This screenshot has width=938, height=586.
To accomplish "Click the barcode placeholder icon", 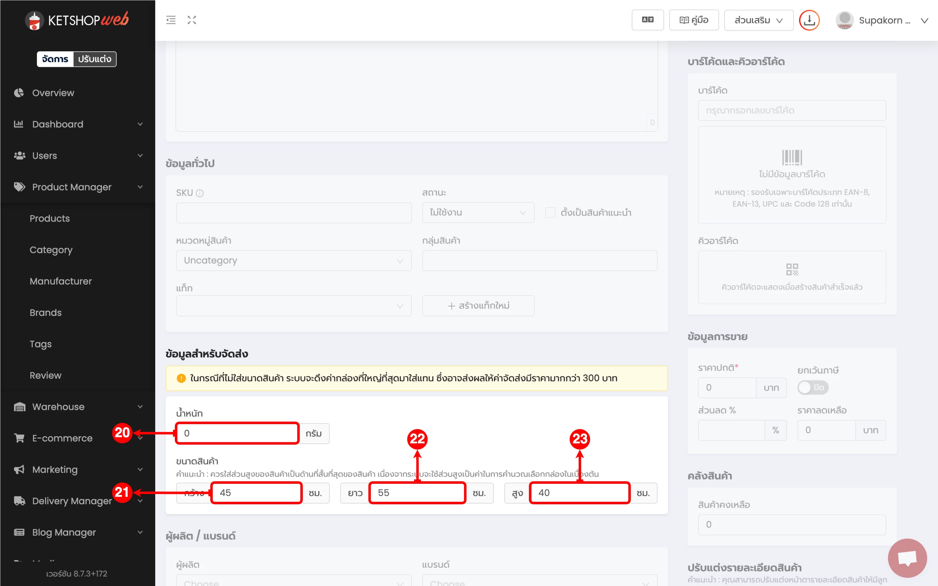I will point(791,157).
